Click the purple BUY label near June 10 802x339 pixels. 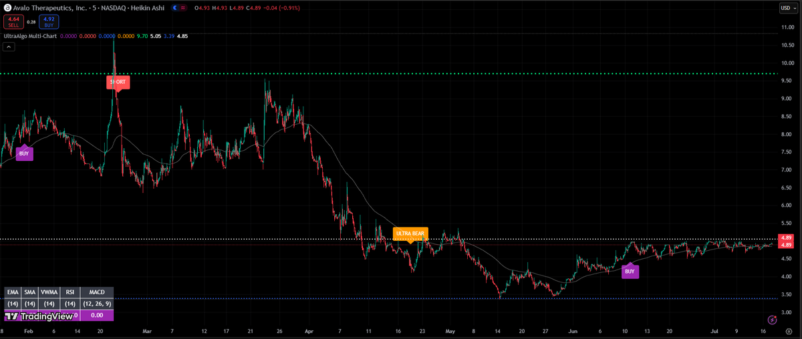[x=630, y=272]
